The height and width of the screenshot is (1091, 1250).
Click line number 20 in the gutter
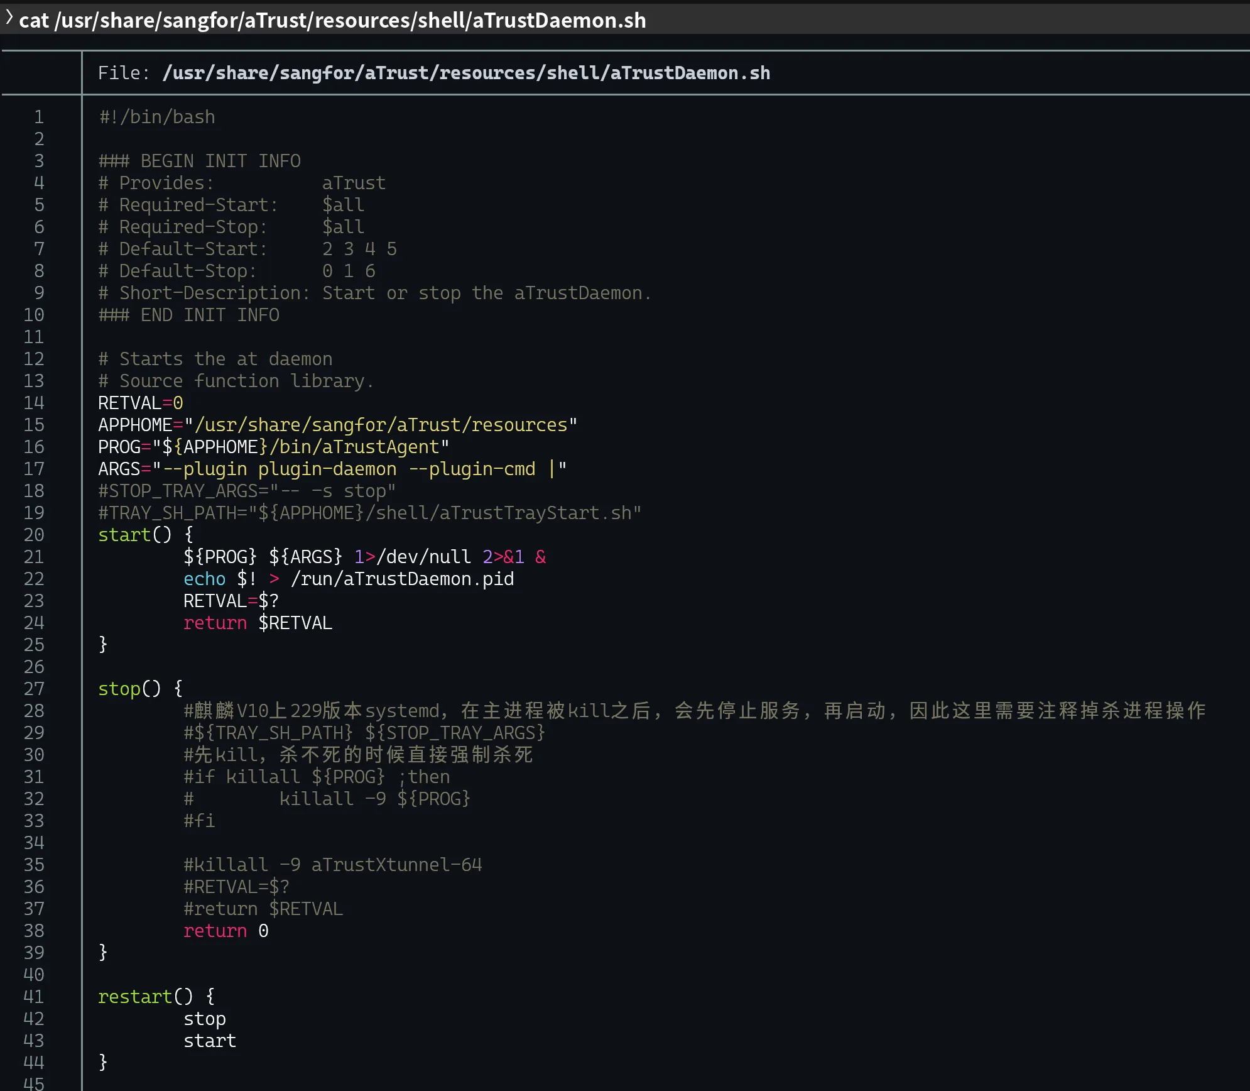tap(34, 535)
